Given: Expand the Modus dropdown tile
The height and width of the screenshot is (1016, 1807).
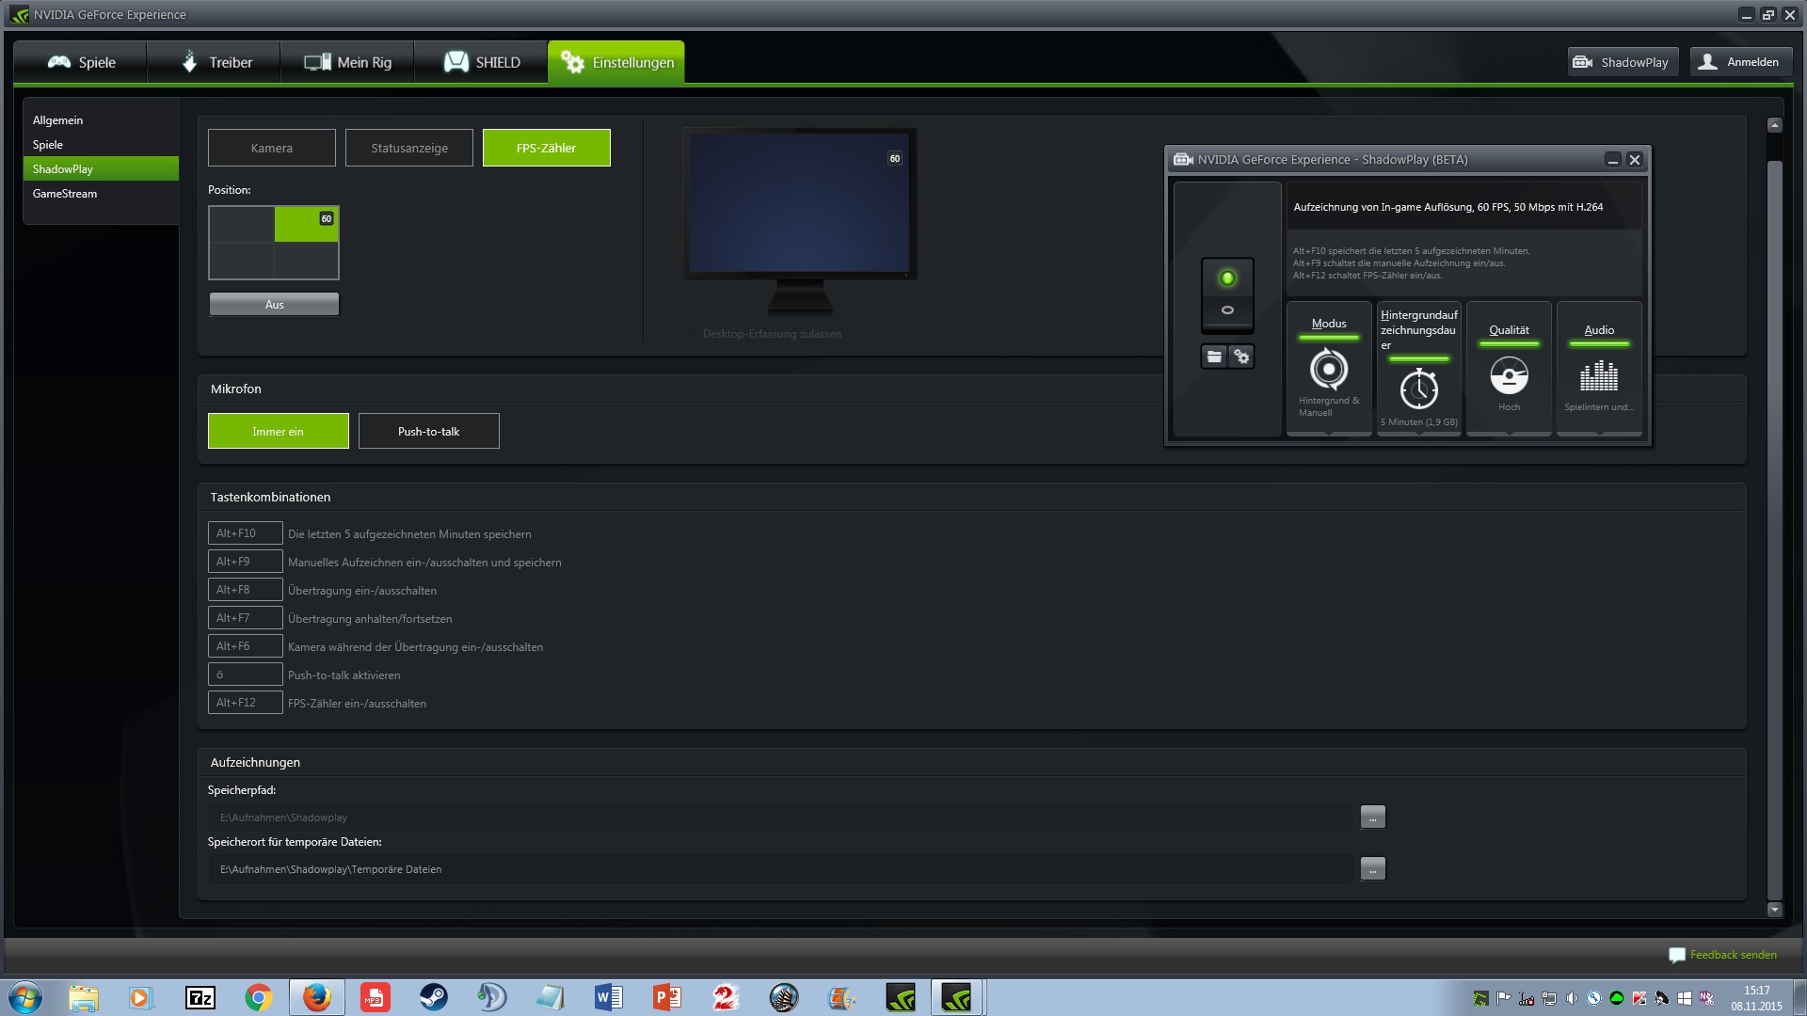Looking at the screenshot, I should (x=1329, y=368).
